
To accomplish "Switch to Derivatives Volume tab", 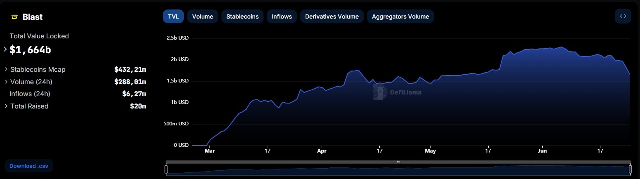I will pyautogui.click(x=332, y=16).
